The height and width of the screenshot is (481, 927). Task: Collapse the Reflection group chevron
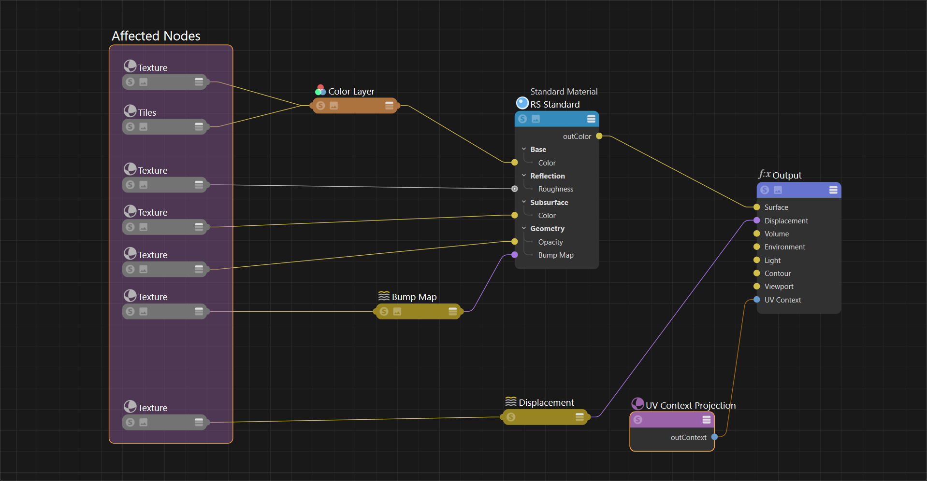tap(524, 176)
